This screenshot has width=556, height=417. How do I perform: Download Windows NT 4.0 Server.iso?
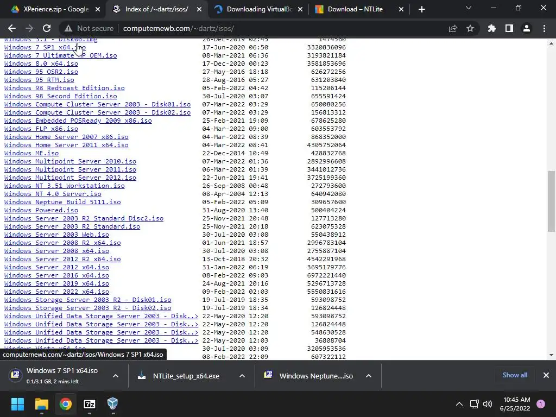click(x=53, y=194)
